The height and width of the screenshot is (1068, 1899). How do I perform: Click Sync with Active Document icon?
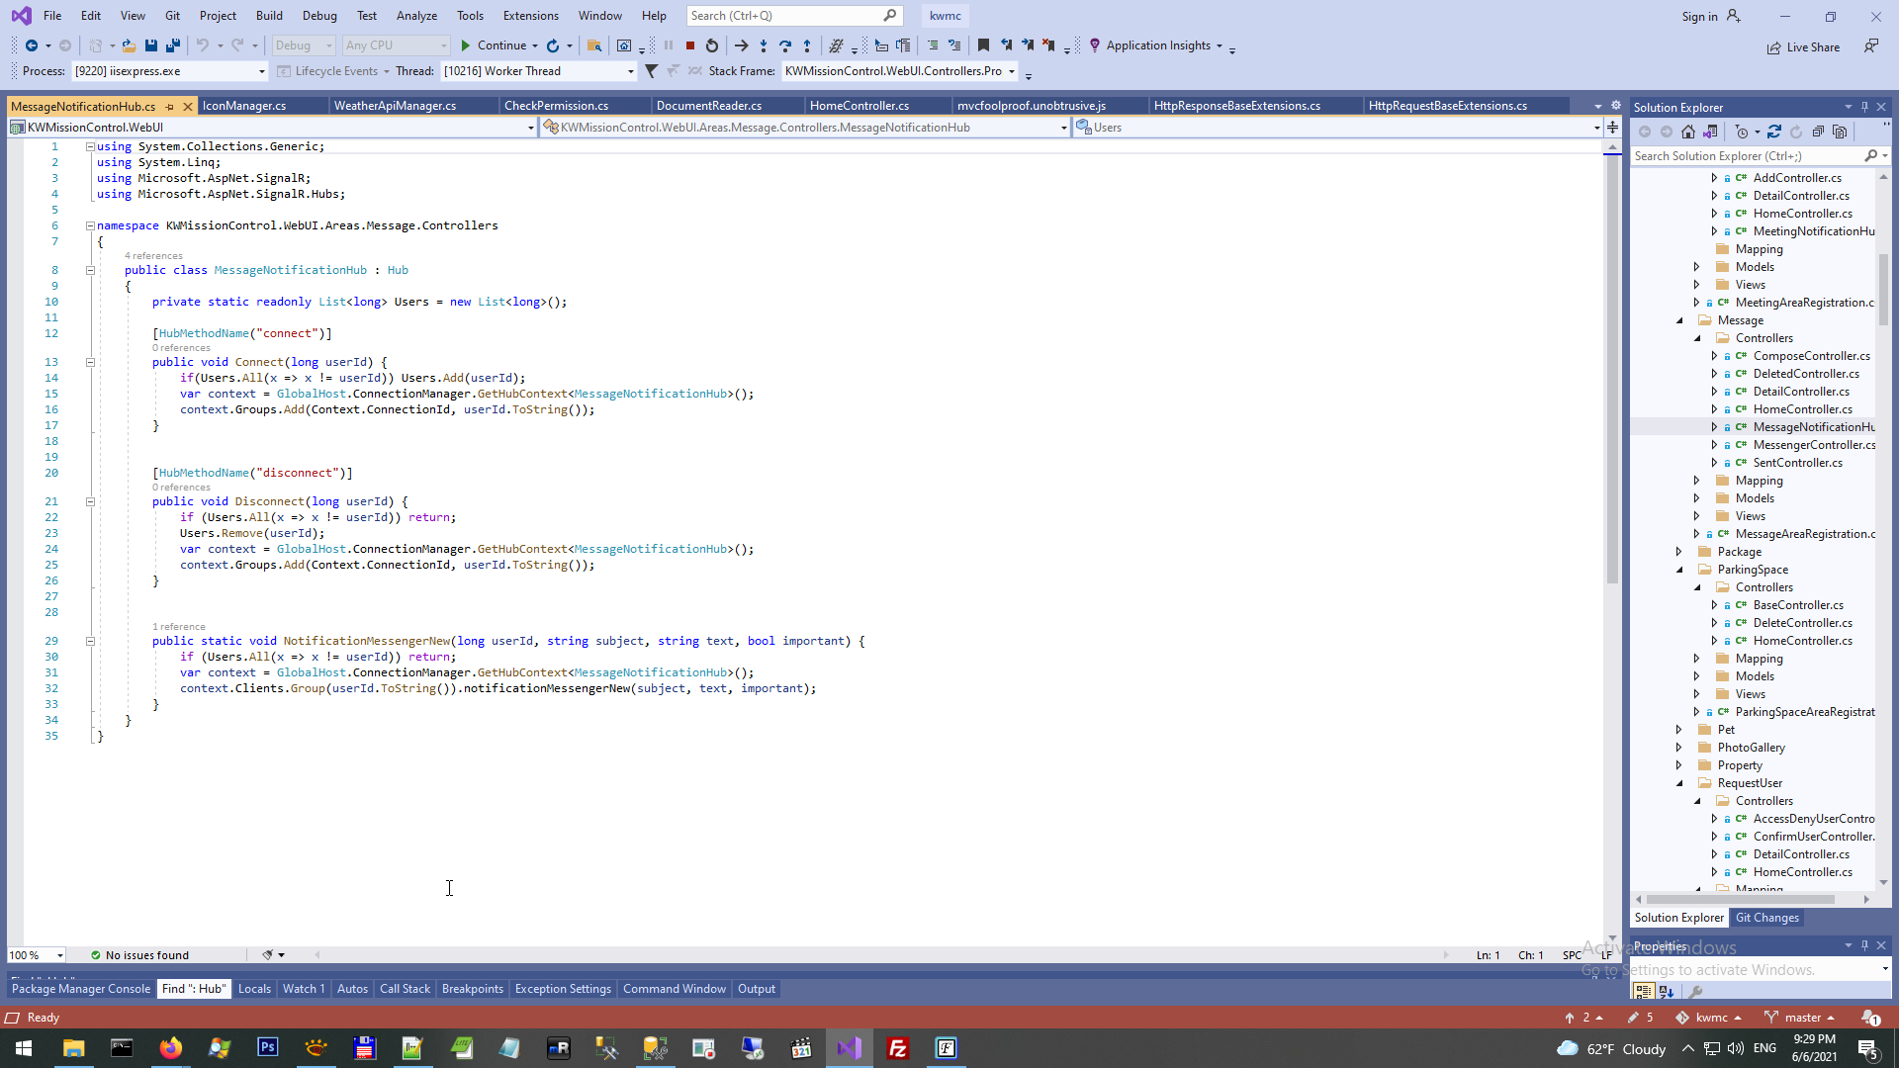[1774, 132]
